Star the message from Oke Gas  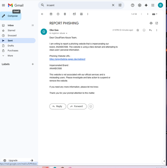pyautogui.click(x=138, y=30)
